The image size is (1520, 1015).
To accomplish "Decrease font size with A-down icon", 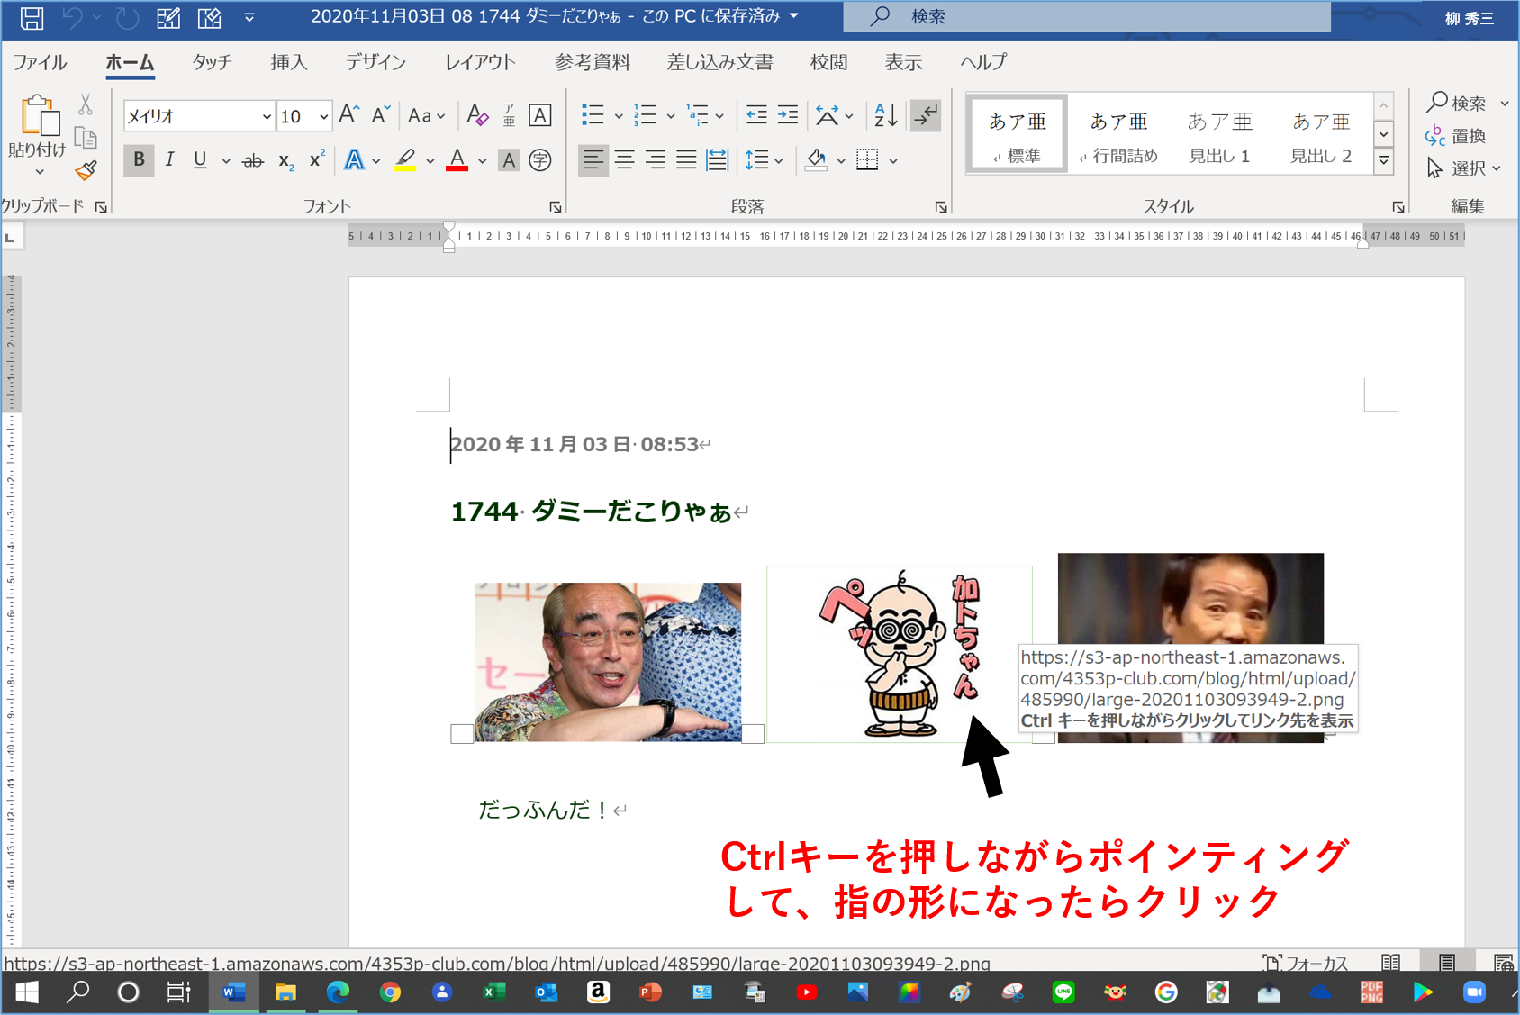I will [x=381, y=115].
